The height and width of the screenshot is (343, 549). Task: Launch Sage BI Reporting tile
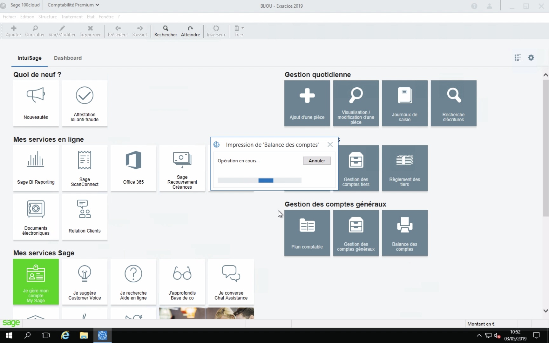point(36,168)
